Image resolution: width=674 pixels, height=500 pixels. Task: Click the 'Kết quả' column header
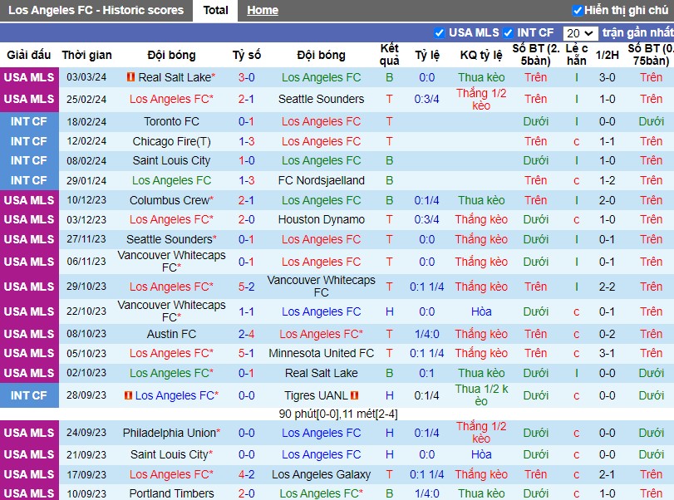pos(389,55)
